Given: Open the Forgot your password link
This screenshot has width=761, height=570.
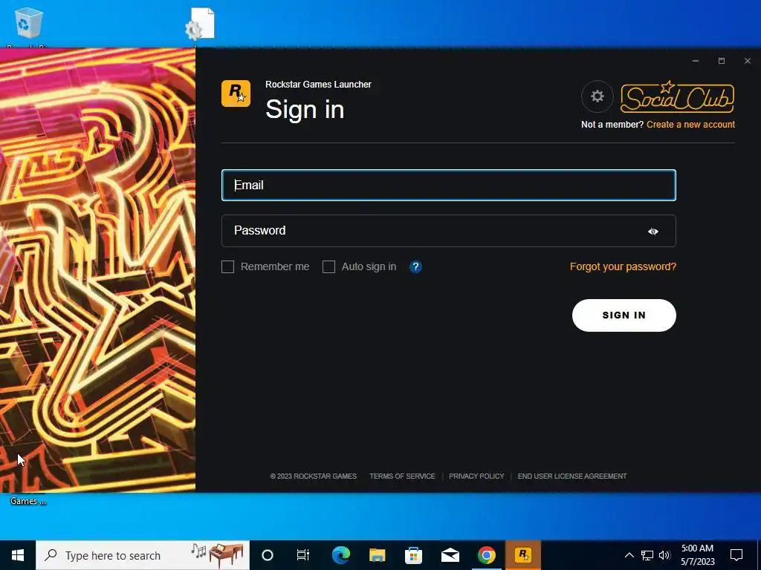Looking at the screenshot, I should point(623,266).
